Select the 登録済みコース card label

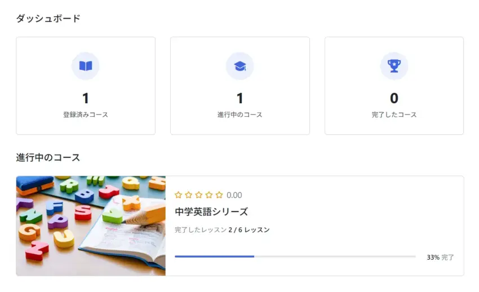(x=86, y=115)
